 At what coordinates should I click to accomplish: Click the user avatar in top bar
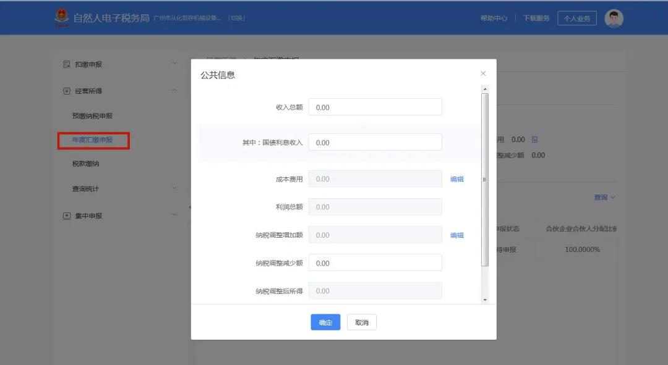(x=614, y=17)
